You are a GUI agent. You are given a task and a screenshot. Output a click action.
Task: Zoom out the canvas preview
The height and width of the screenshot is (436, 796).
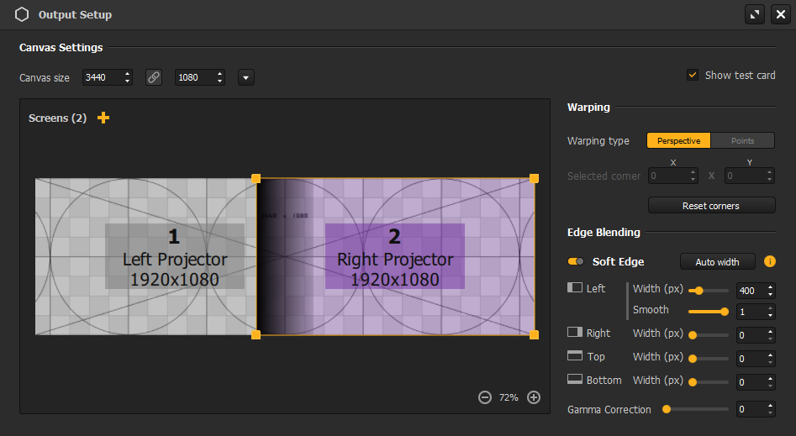[485, 397]
